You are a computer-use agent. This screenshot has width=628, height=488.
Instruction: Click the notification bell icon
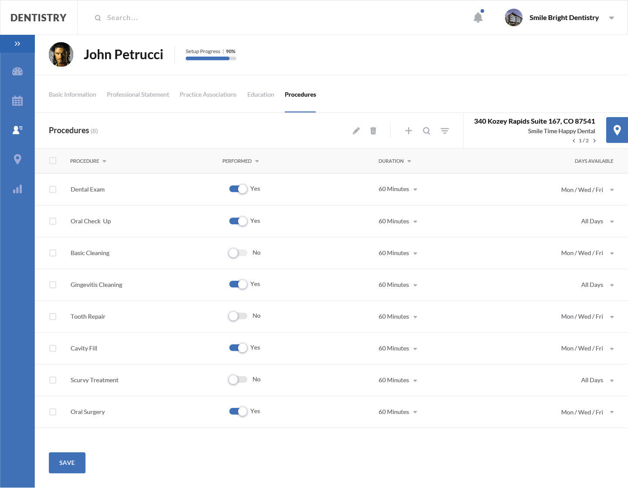[x=478, y=17]
